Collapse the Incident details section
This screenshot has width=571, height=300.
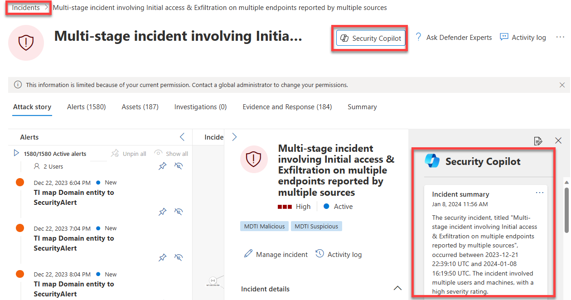pos(397,289)
